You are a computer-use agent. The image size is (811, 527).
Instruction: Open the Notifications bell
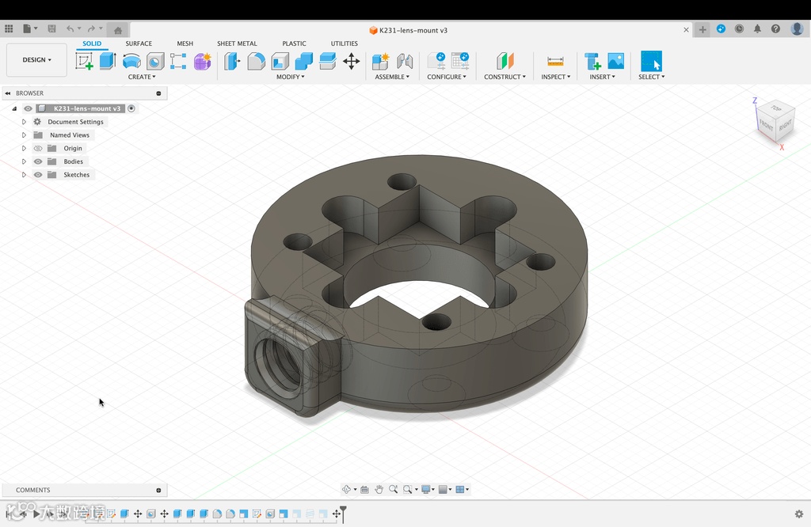757,29
